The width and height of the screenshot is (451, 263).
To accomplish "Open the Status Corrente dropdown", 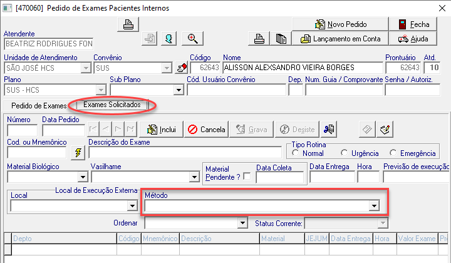I will 383,223.
